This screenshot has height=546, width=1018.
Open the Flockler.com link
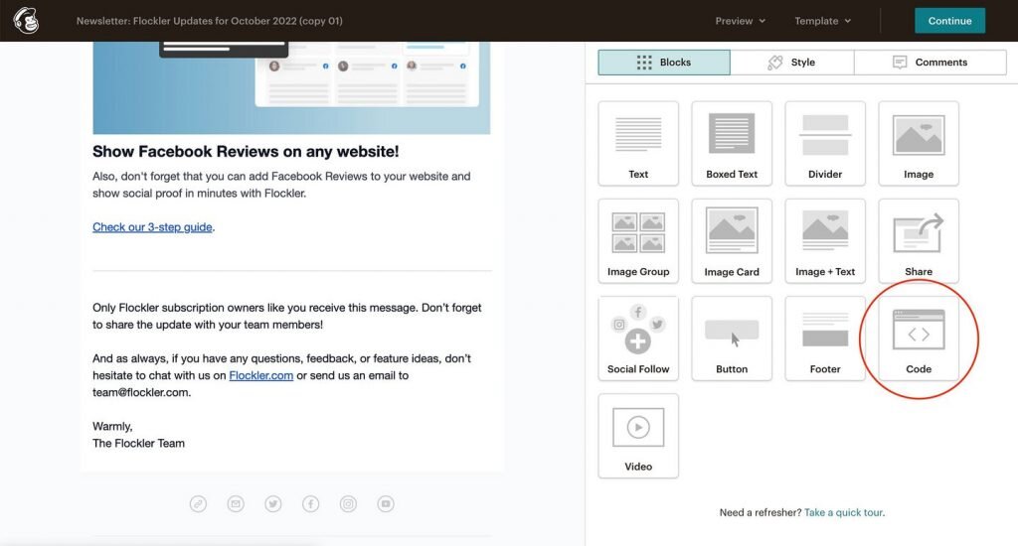coord(261,375)
